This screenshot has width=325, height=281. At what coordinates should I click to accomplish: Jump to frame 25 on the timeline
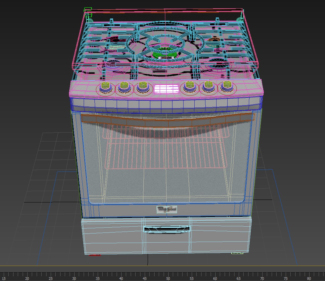(x=51, y=278)
